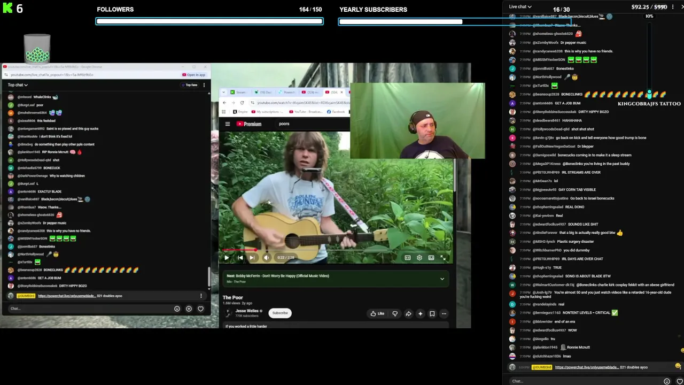Open the My subscriptions bookmark
The height and width of the screenshot is (385, 684).
pos(268,112)
